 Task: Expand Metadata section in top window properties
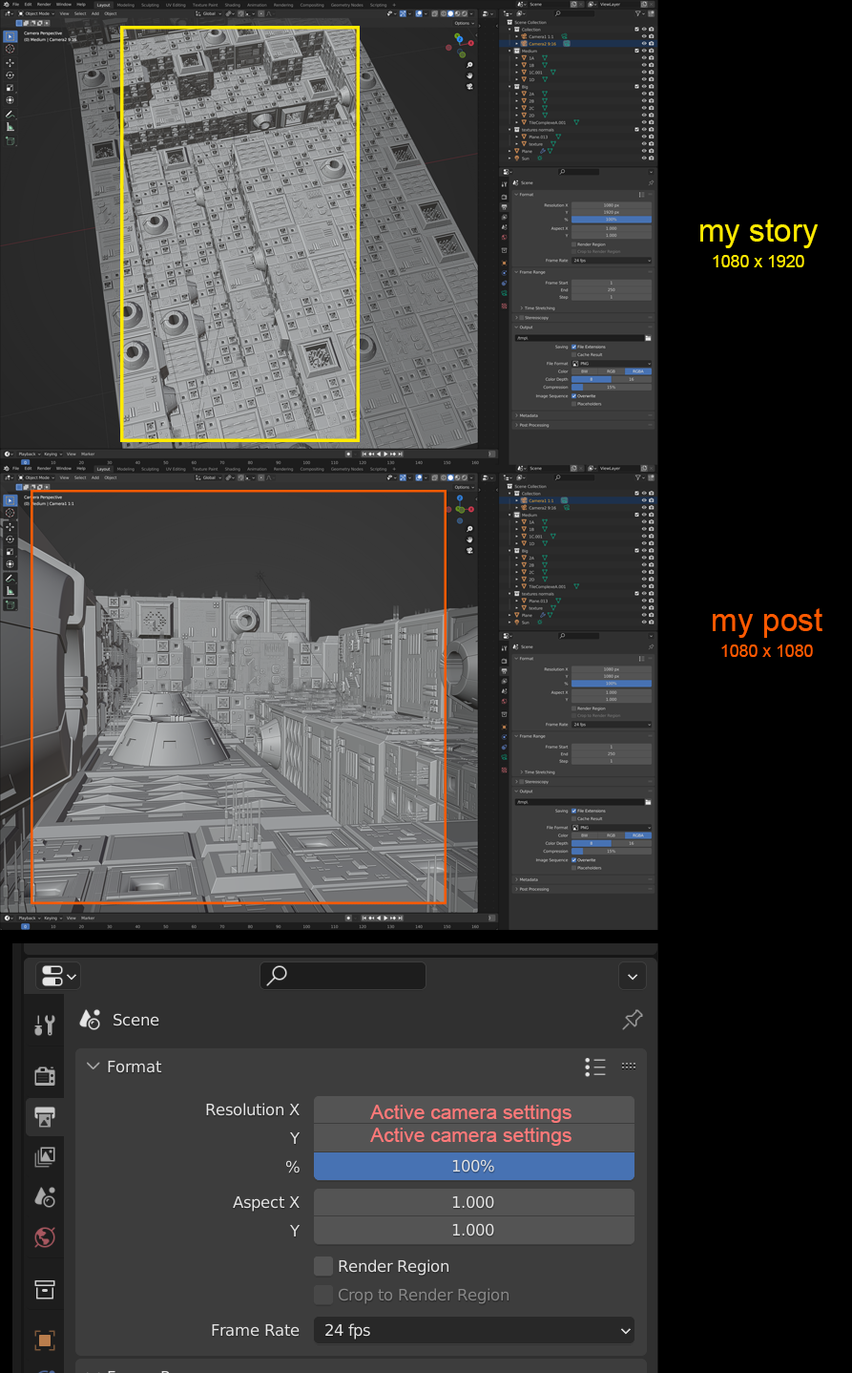(529, 415)
